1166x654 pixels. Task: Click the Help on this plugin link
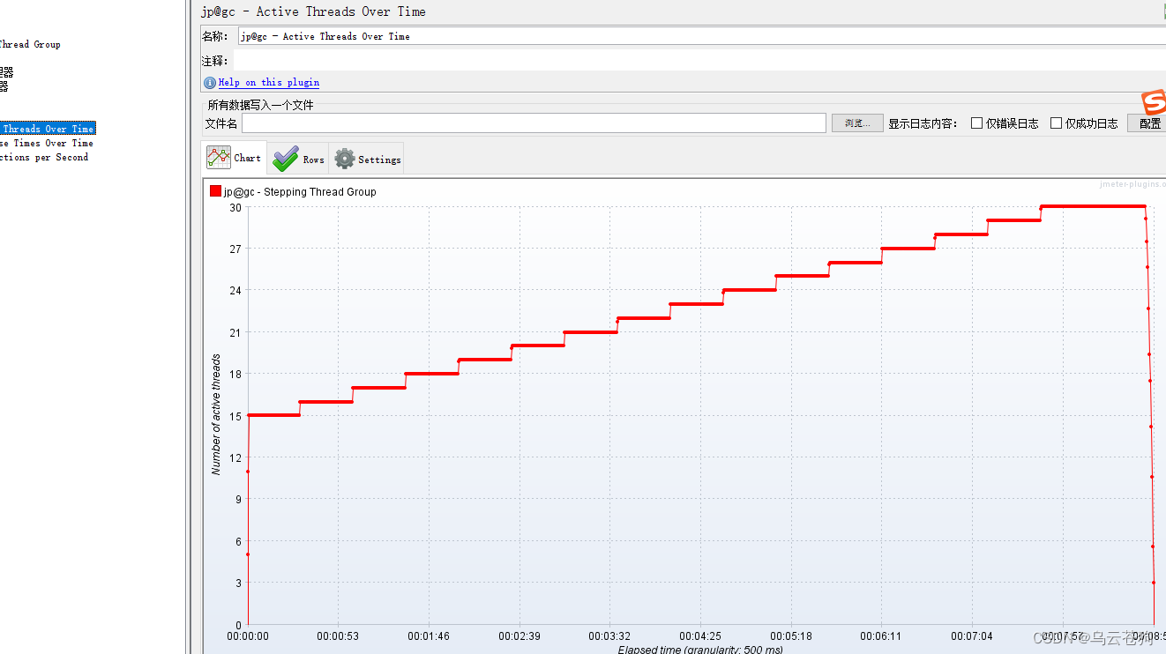(x=269, y=83)
